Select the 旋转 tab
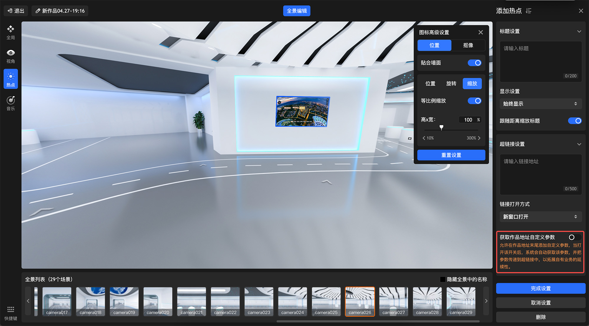This screenshot has width=589, height=326. 451,84
